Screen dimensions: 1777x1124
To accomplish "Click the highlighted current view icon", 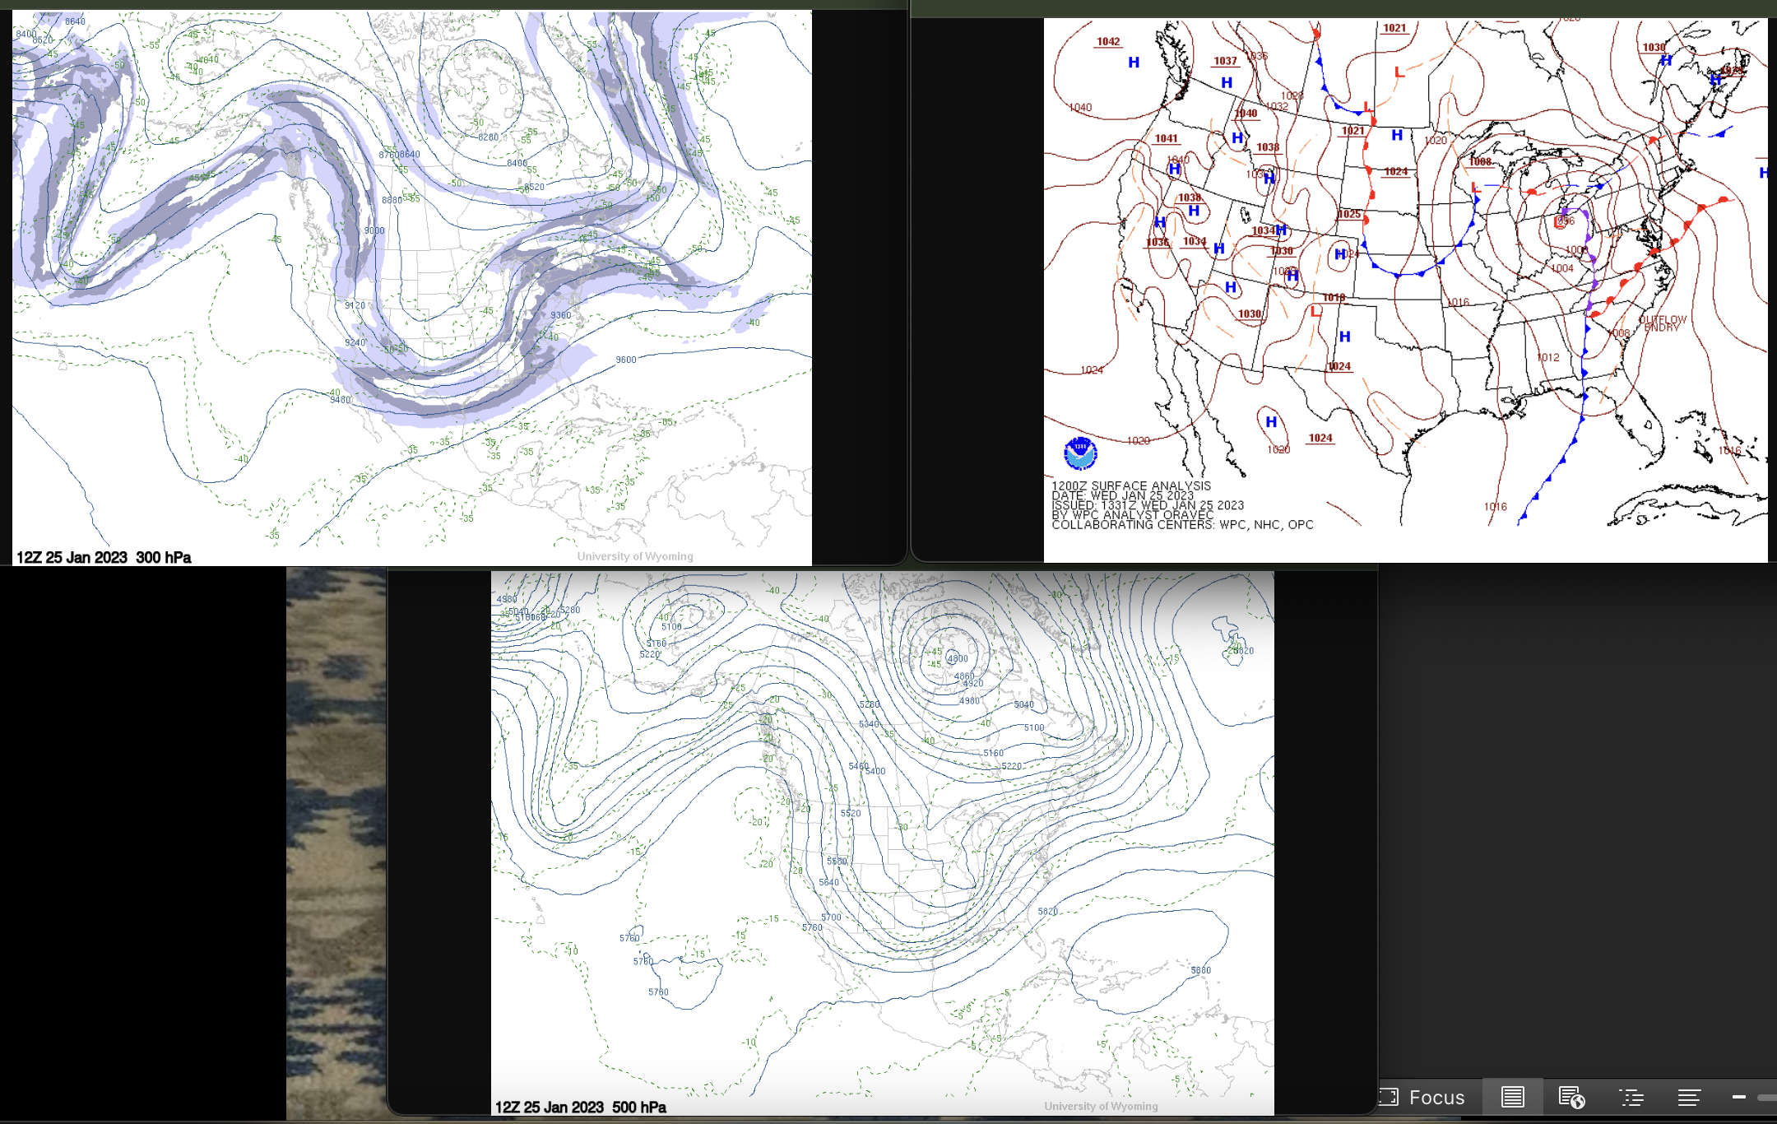I will [1514, 1097].
